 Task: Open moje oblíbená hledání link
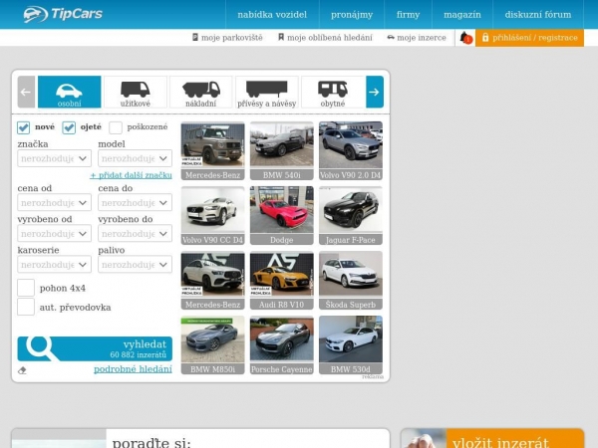point(325,38)
